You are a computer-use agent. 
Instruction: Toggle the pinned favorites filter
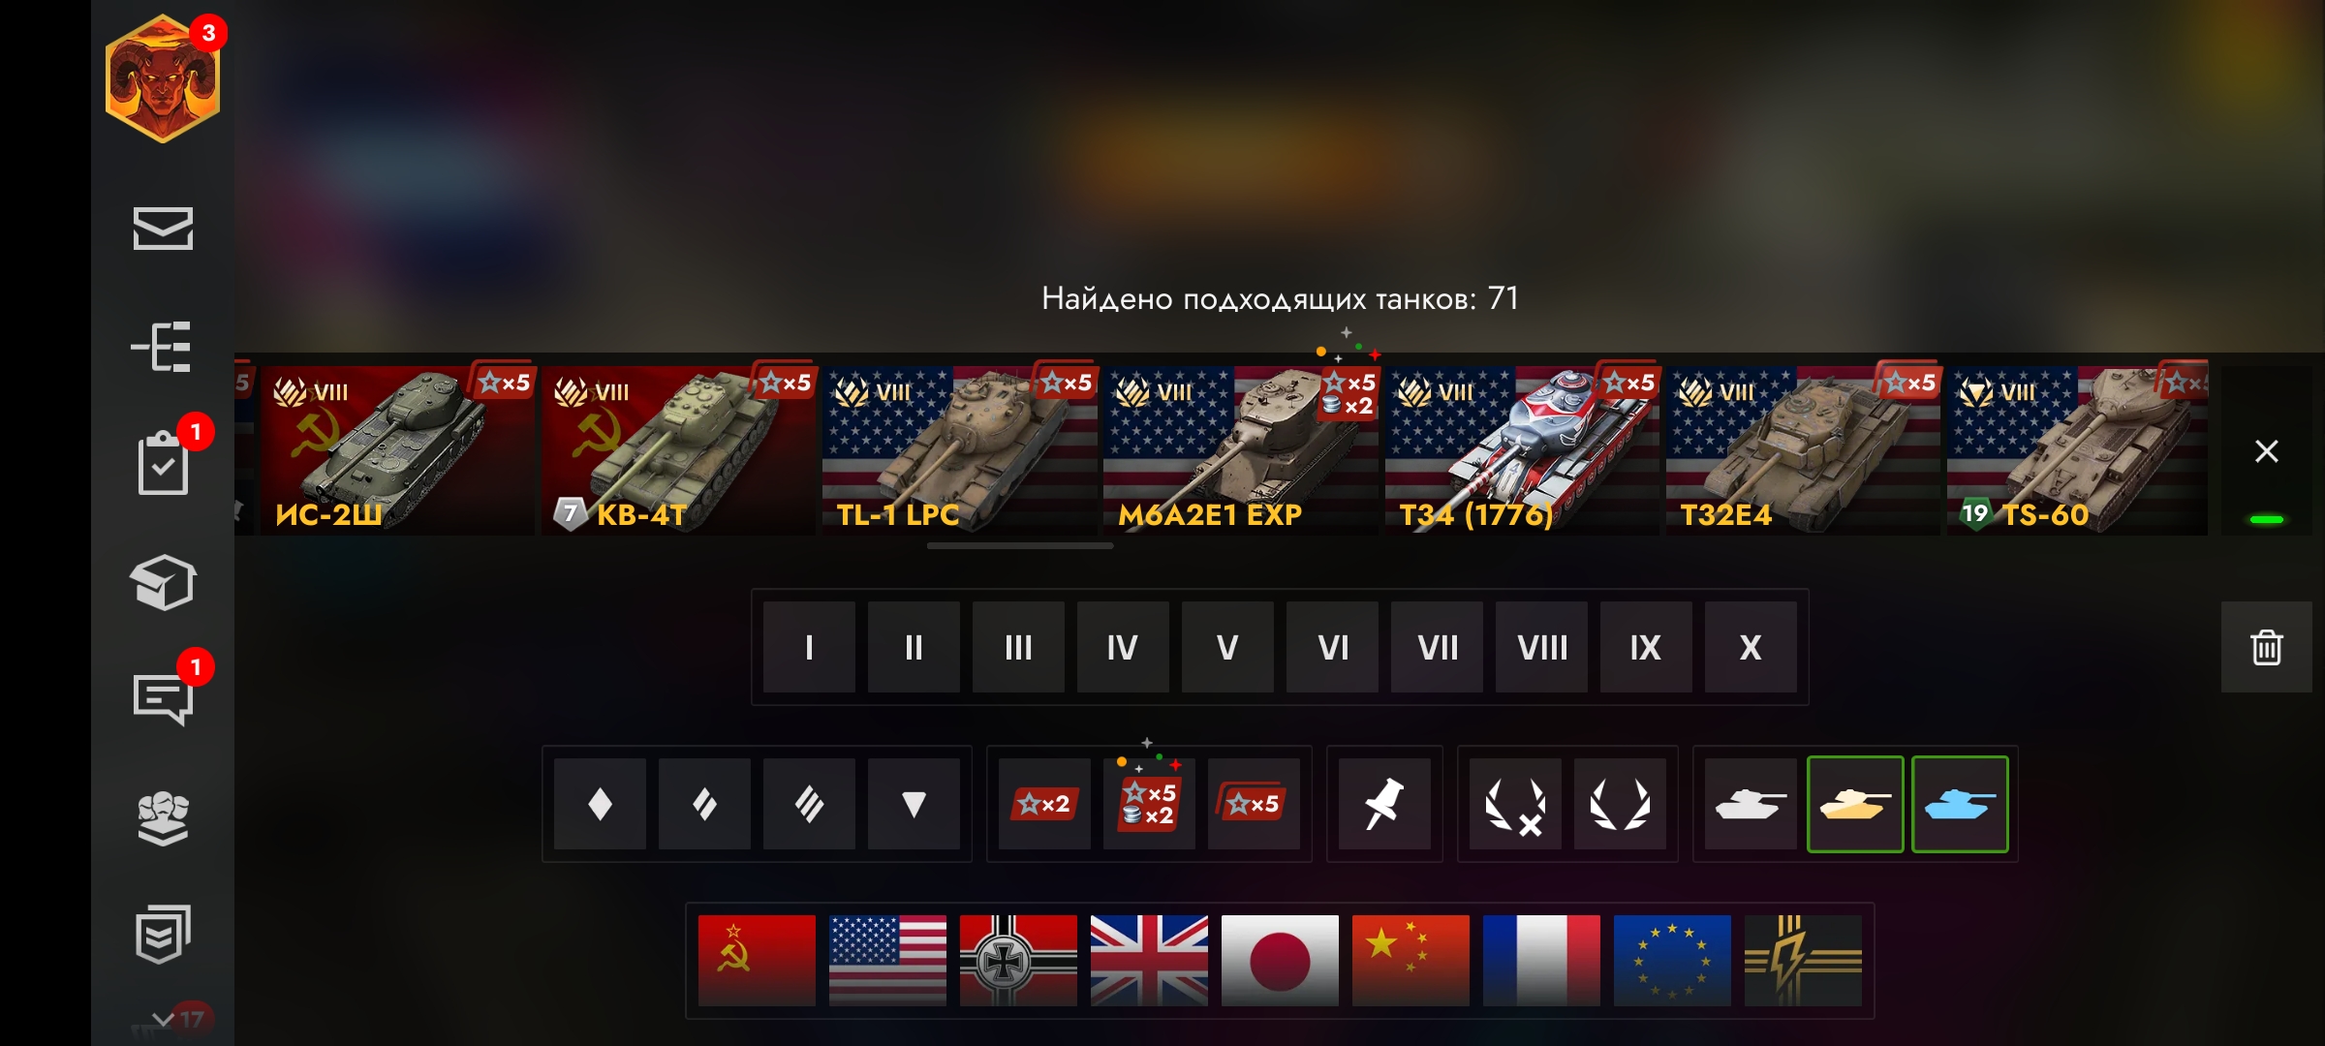(x=1384, y=804)
